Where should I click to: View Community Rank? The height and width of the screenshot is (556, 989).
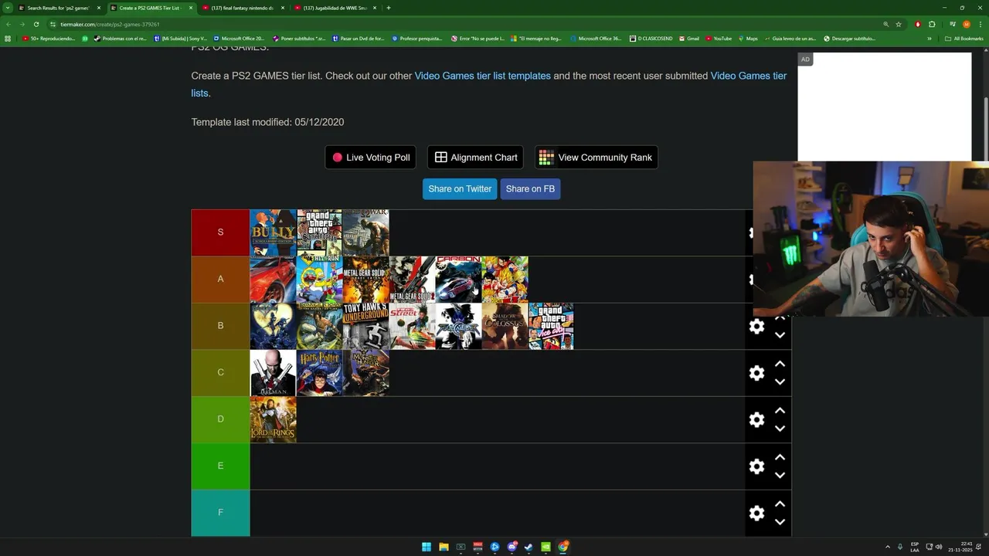click(596, 158)
